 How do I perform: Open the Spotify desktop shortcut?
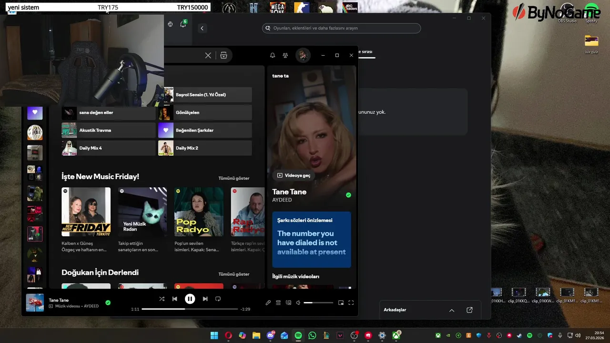tap(591, 12)
